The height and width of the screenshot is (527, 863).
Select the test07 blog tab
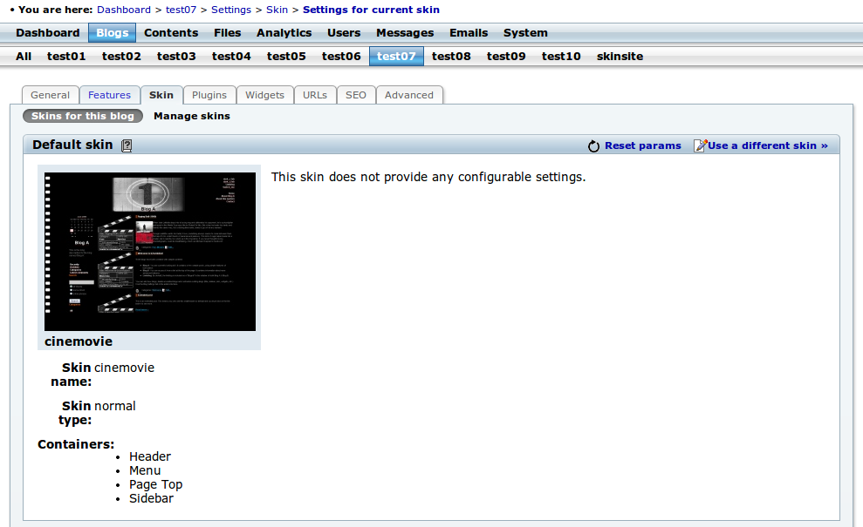pyautogui.click(x=396, y=57)
